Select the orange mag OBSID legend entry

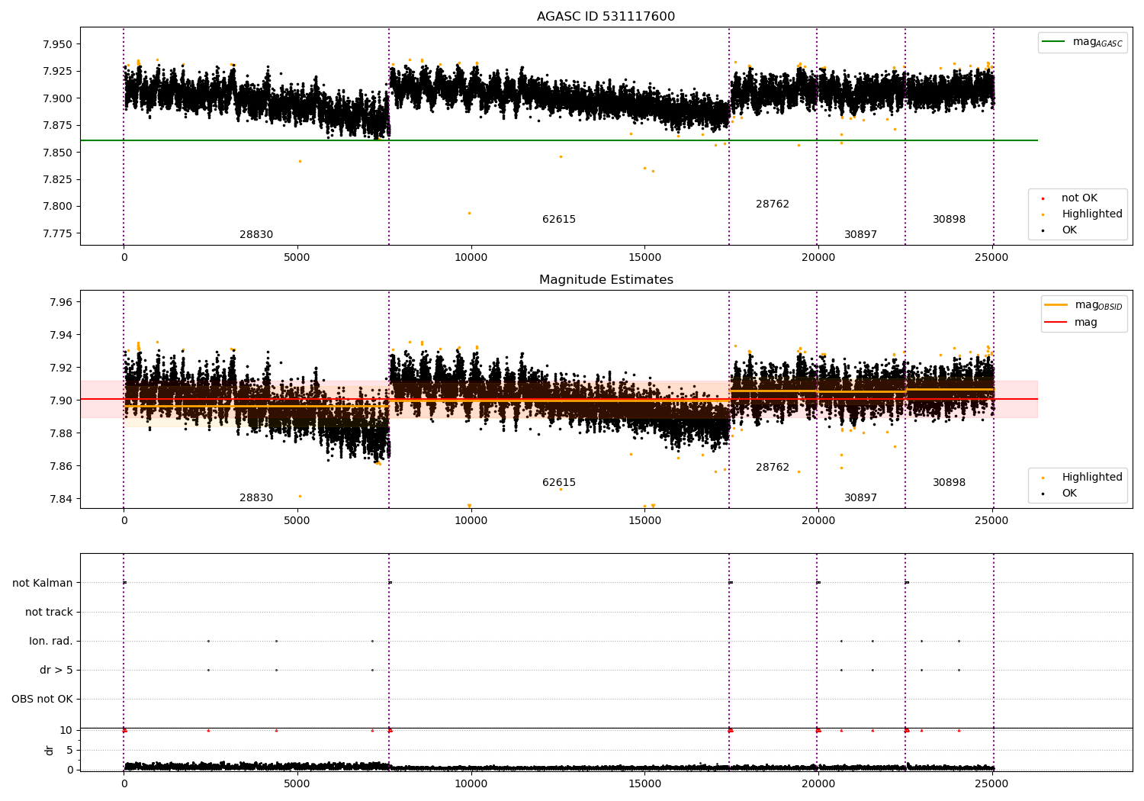tap(1084, 305)
